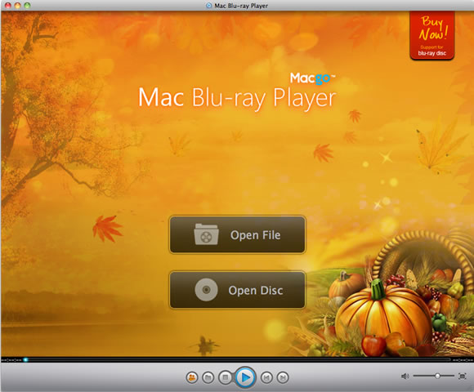The width and height of the screenshot is (474, 392).
Task: Click the elapsed time display at left
Action: [11, 360]
